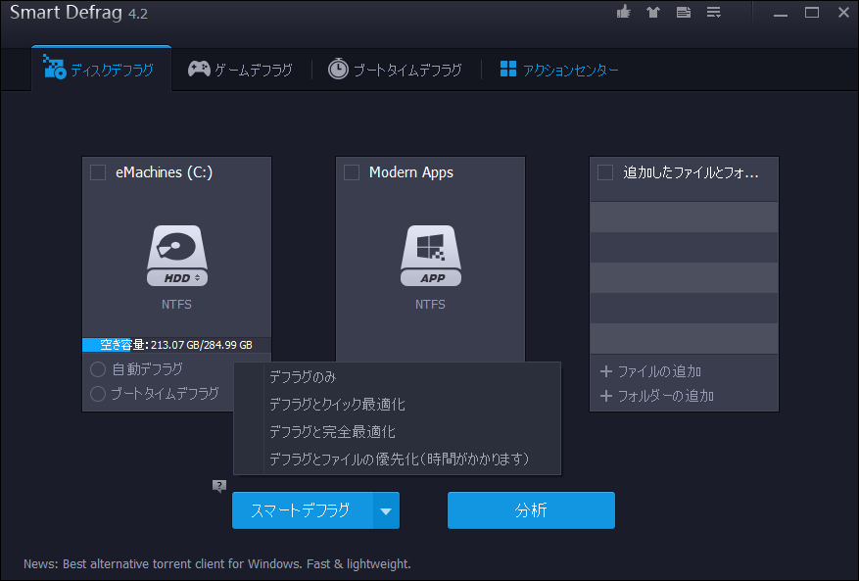Click the 空き容量 free space bar
859x581 pixels.
click(x=176, y=345)
